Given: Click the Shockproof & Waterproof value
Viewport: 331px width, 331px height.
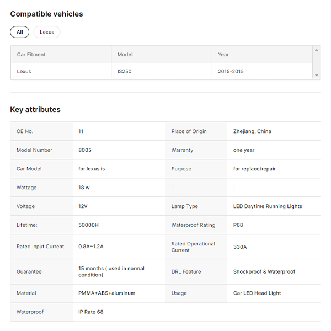Looking at the screenshot, I should pos(264,271).
